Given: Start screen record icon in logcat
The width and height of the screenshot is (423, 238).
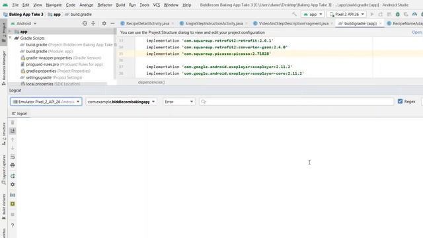Looking at the screenshot, I should [13, 204].
